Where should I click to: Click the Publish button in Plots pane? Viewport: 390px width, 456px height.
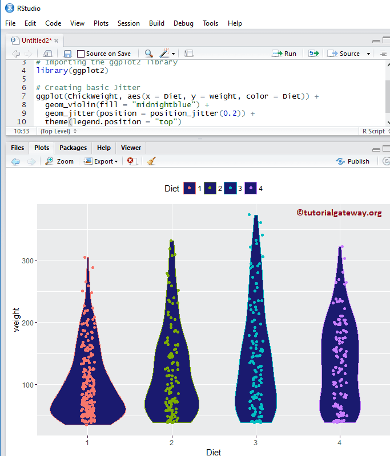[353, 161]
